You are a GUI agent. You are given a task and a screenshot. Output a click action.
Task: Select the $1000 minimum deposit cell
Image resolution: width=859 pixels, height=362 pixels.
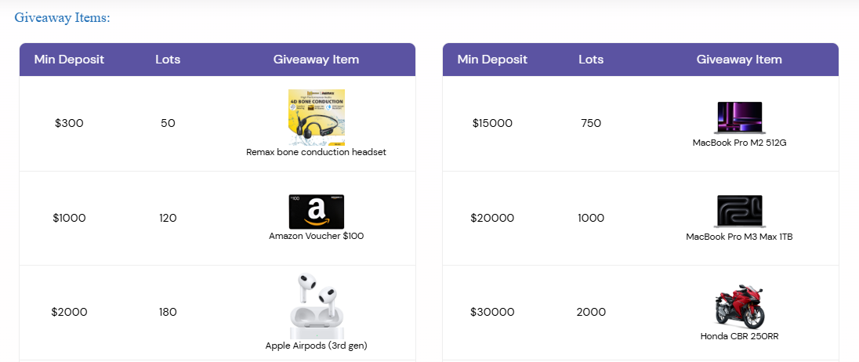coord(69,218)
